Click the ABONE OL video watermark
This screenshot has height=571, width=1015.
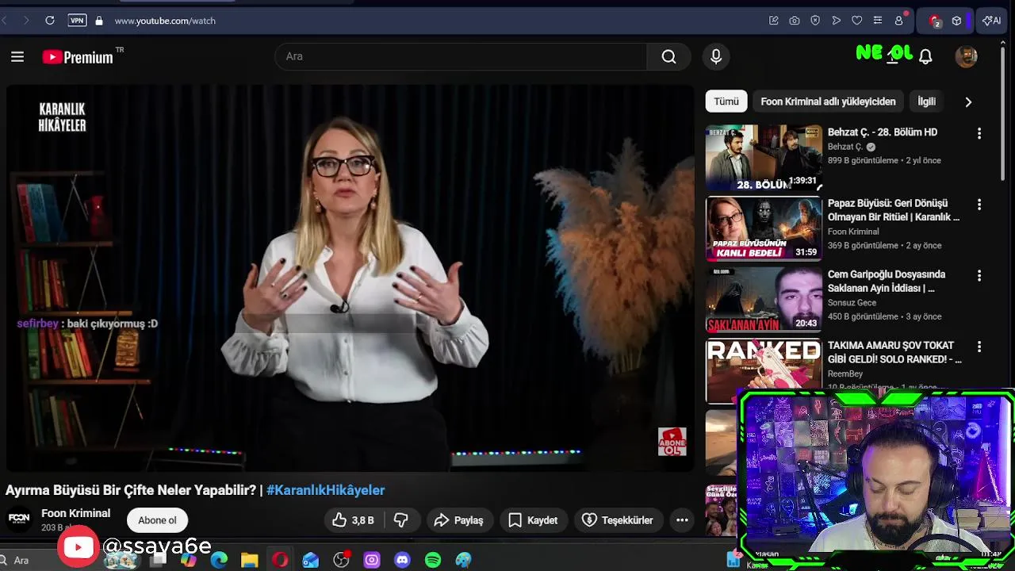pyautogui.click(x=672, y=442)
